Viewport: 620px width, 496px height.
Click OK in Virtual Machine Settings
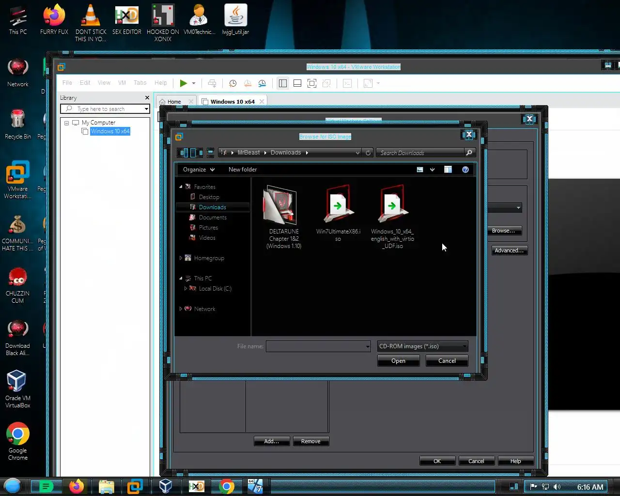tap(437, 461)
